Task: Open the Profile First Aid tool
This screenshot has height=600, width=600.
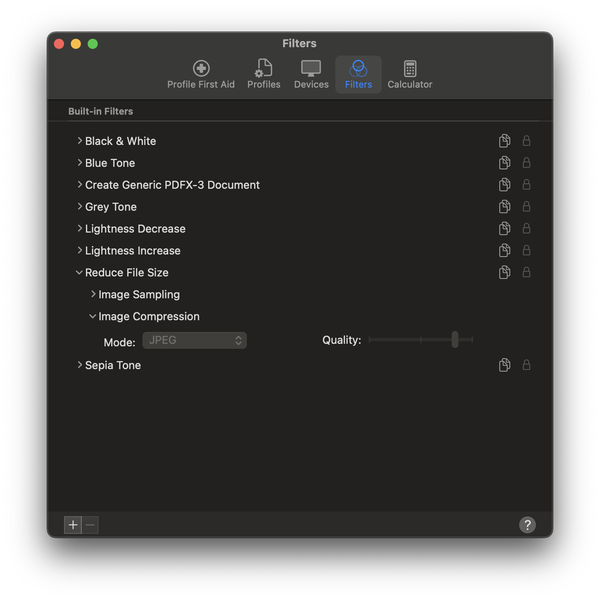Action: coord(201,74)
